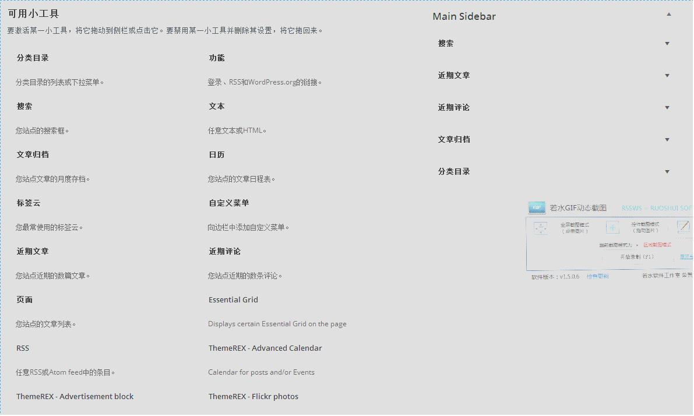This screenshot has height=416, width=694.
Task: Expand the 文章归档 widget in sidebar
Action: (667, 139)
